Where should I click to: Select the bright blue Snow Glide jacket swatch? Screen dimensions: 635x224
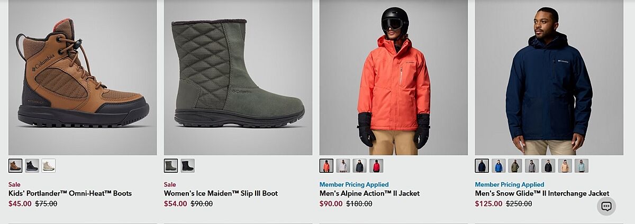click(498, 166)
